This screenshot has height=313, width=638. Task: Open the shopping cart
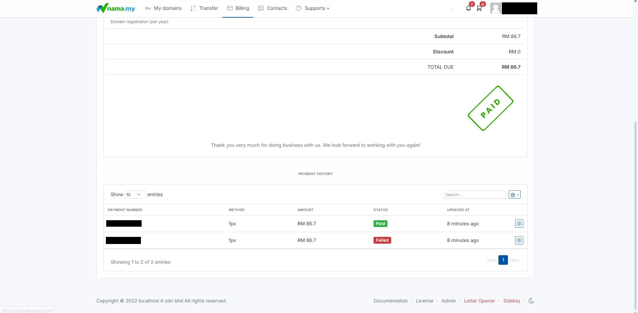(479, 8)
